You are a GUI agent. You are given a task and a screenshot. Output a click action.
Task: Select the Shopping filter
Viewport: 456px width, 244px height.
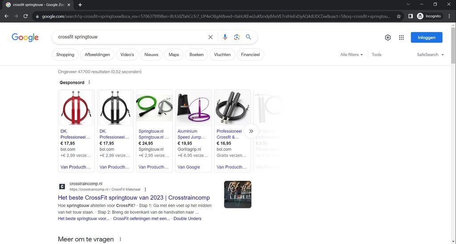pos(65,55)
